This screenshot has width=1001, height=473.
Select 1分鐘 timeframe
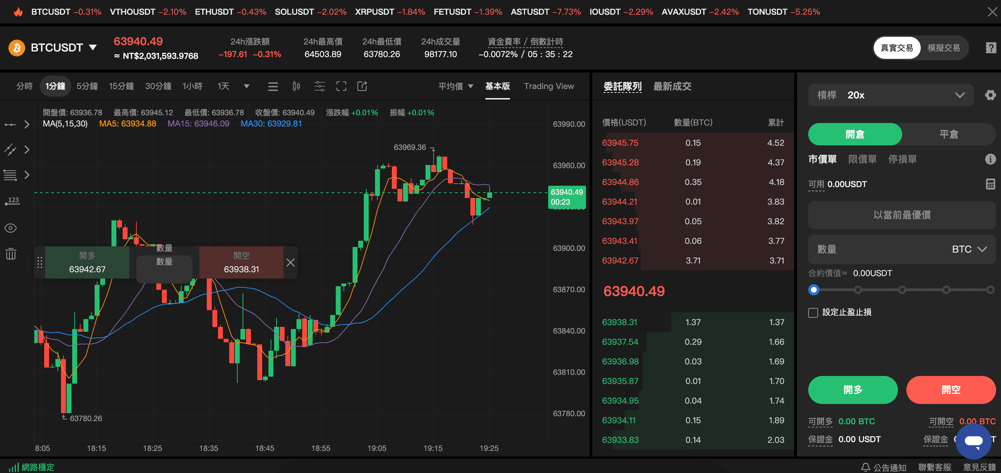pos(55,86)
